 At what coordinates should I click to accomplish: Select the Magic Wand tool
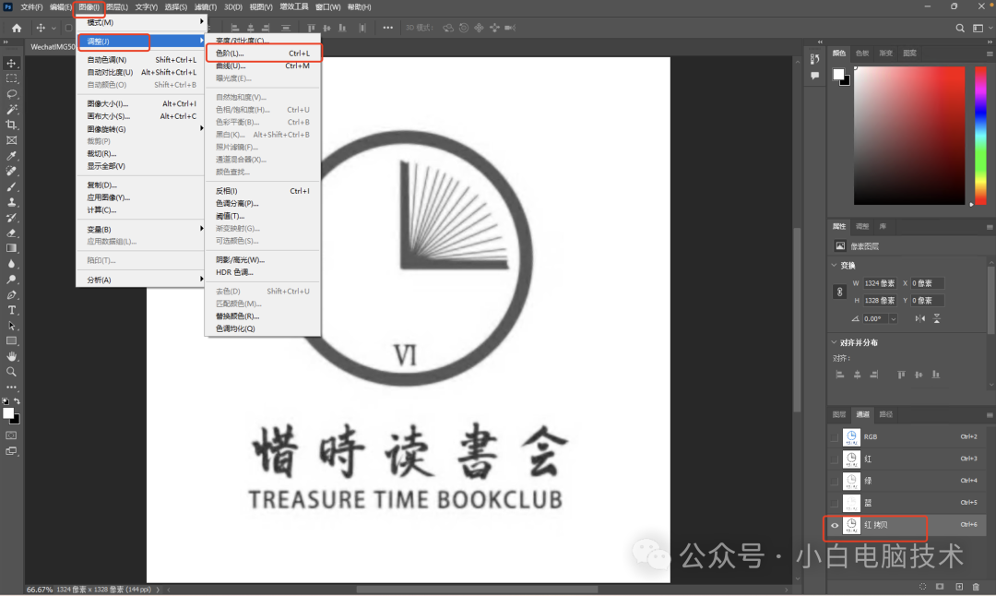[11, 109]
